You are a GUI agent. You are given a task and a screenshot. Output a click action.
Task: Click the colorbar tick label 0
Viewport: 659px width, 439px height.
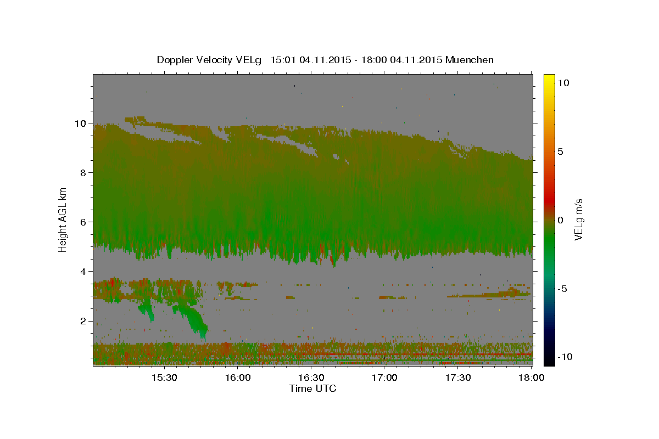click(561, 219)
